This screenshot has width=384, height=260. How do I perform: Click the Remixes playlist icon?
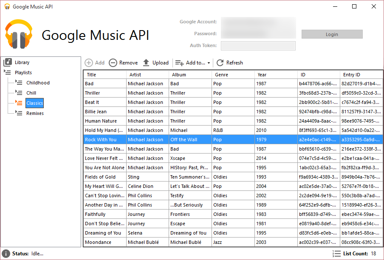pos(19,113)
